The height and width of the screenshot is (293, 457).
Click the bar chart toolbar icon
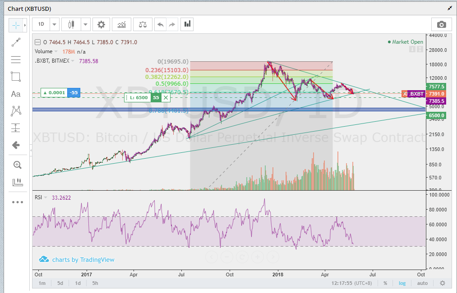click(187, 24)
